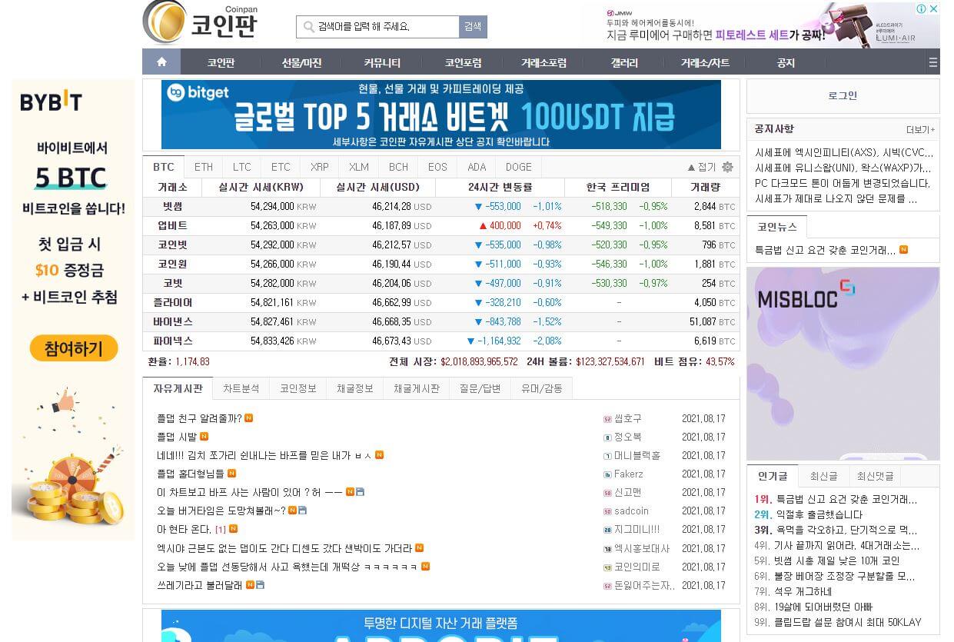Click the level icon next to sadcoin

click(607, 511)
